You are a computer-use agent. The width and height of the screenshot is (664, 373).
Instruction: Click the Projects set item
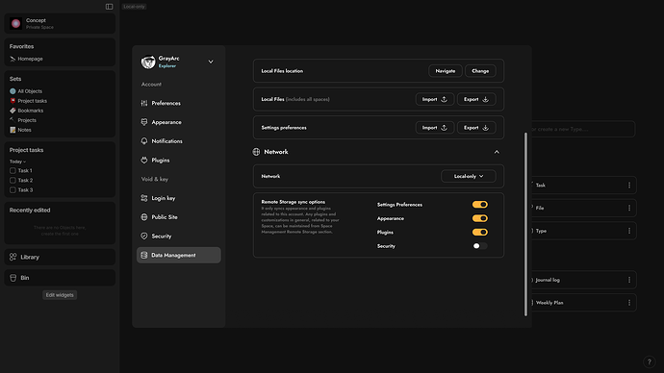[23, 120]
